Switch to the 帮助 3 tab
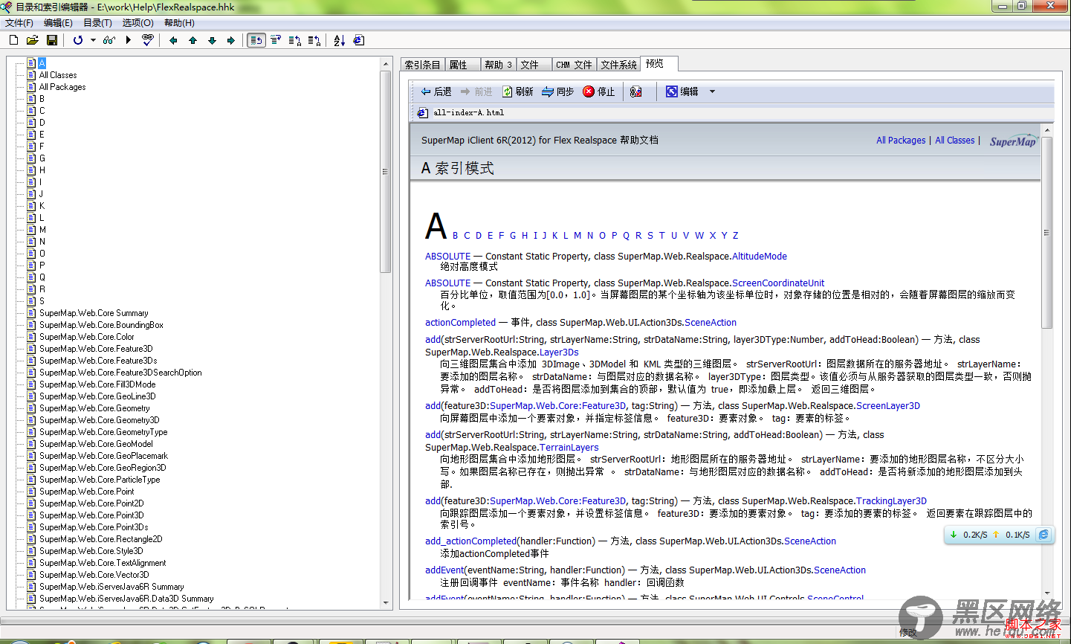Screen dimensions: 1071x644 498,65
